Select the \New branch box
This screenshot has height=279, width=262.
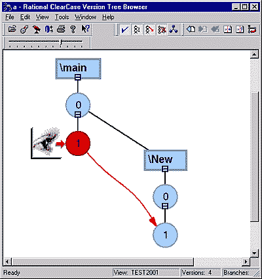point(166,160)
